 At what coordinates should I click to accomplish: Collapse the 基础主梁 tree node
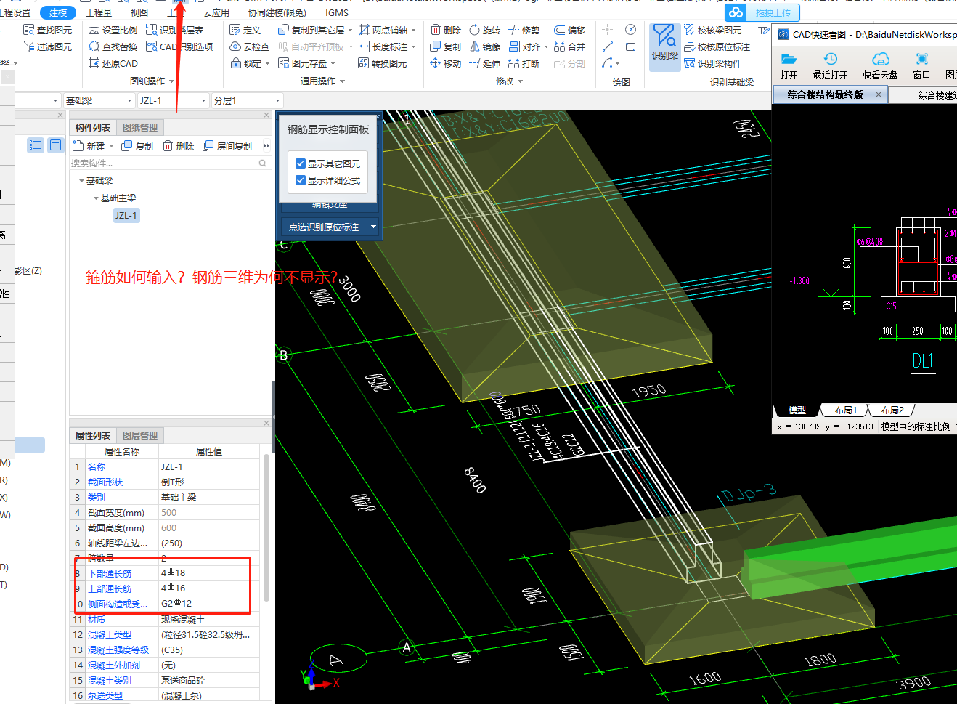click(x=96, y=198)
